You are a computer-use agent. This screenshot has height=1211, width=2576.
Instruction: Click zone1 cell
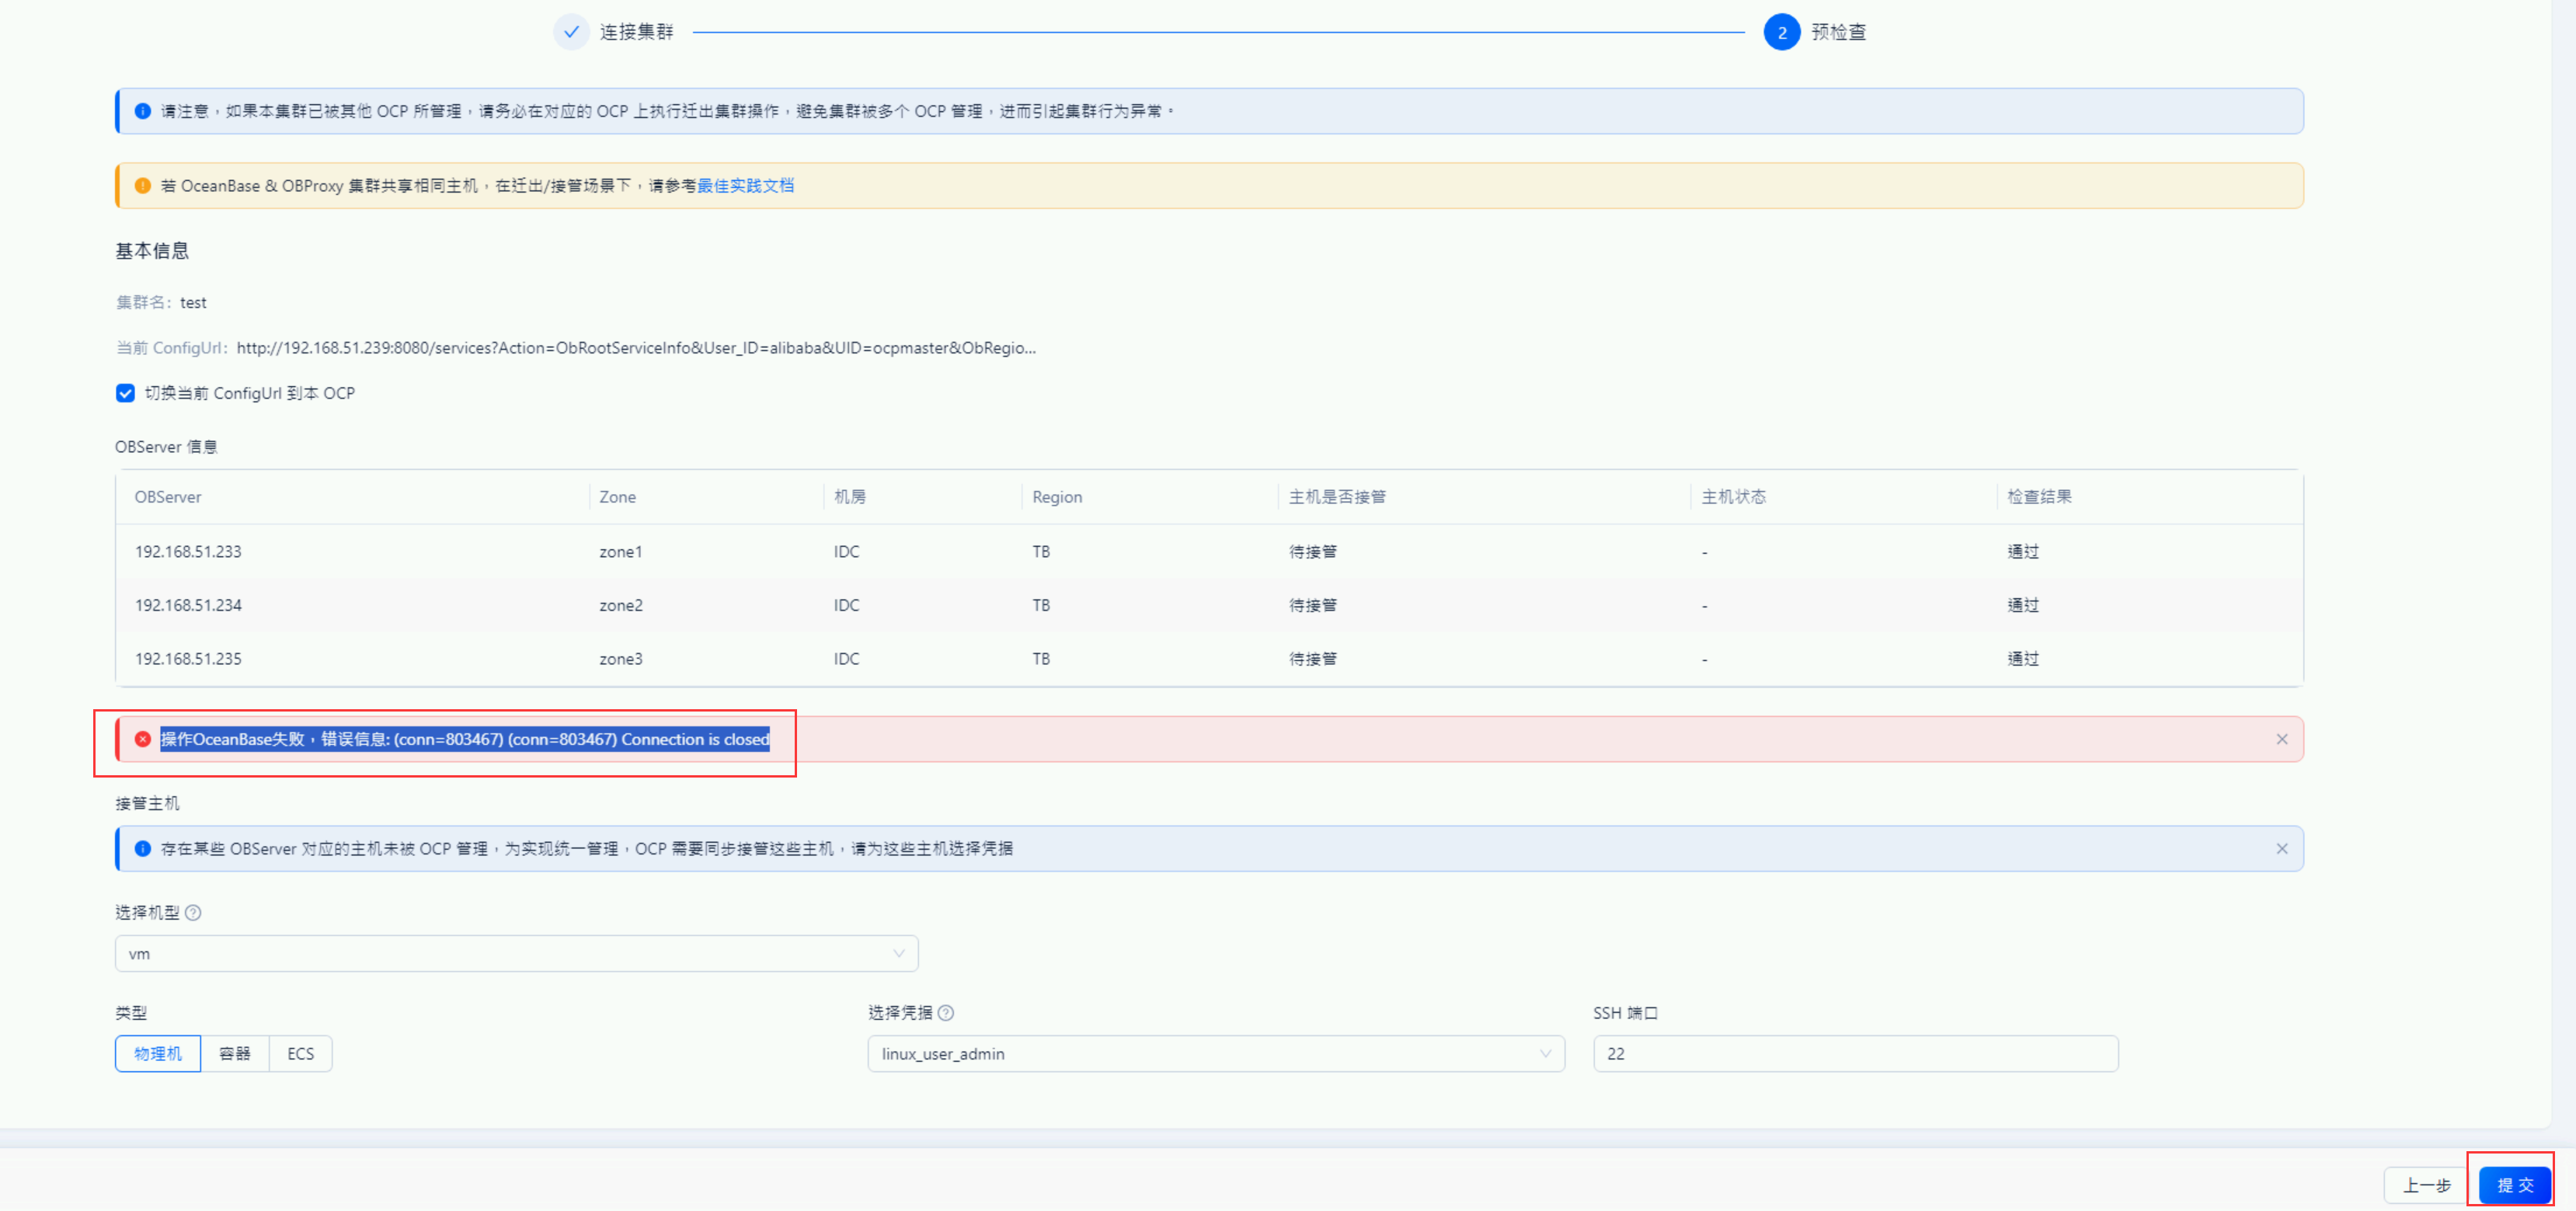(620, 551)
